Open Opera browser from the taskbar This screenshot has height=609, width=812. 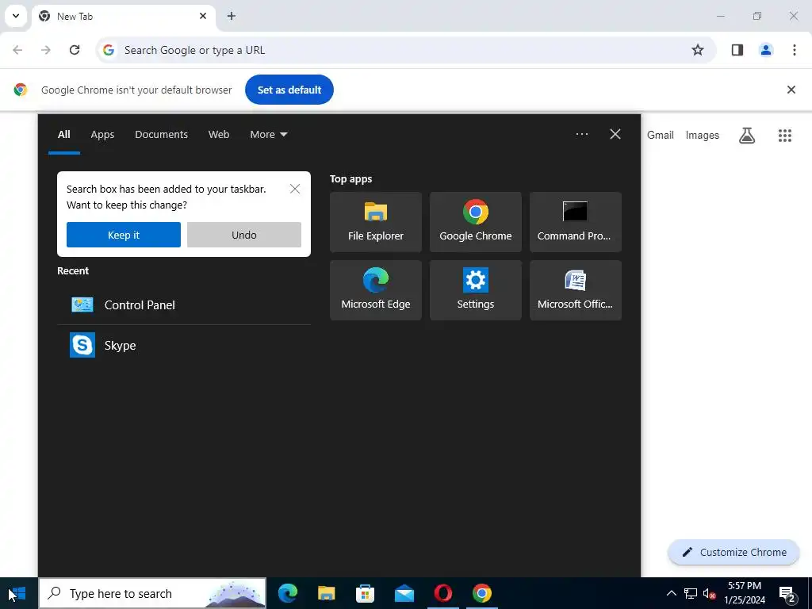click(443, 593)
